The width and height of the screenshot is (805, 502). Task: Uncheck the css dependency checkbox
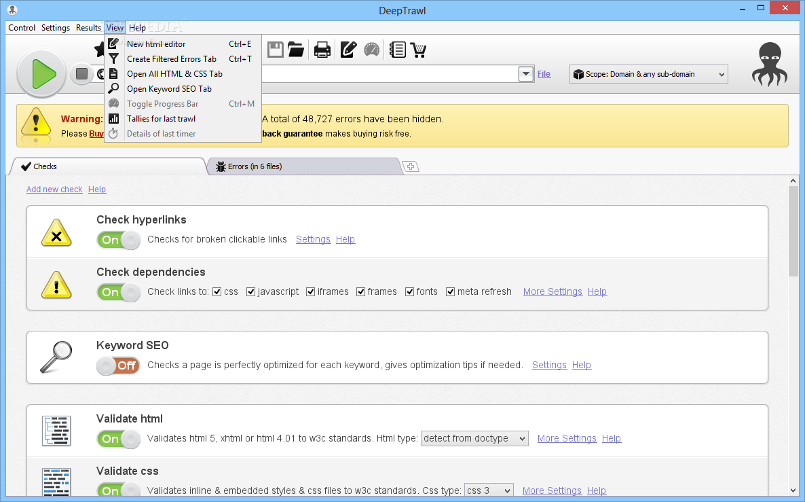[x=217, y=292]
